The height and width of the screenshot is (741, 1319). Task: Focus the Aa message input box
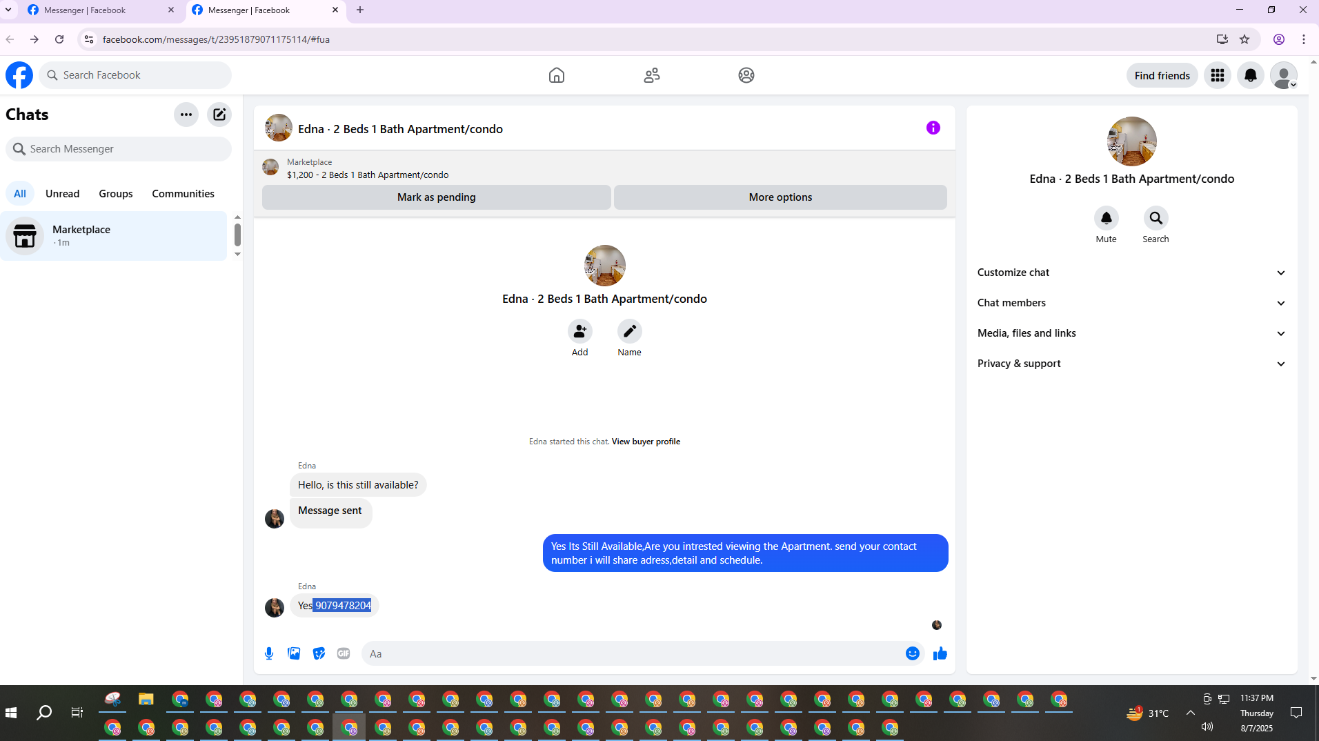[633, 653]
